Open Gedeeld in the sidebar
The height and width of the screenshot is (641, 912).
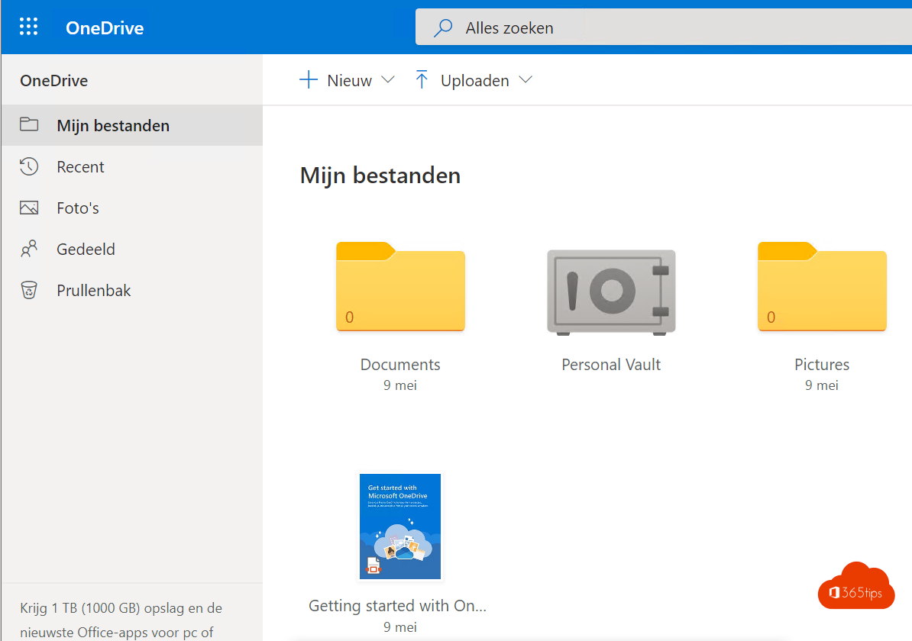132,250
